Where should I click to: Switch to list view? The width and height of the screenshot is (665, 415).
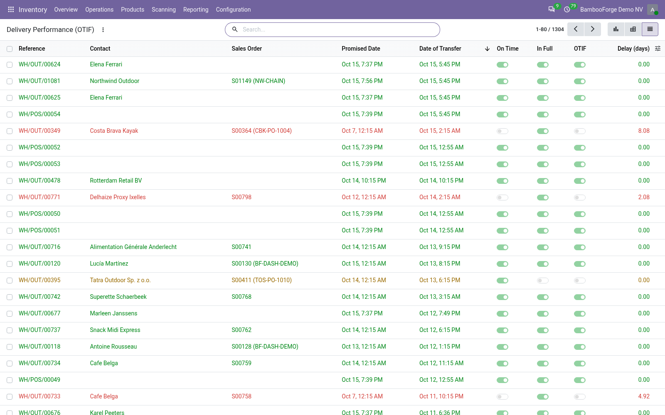point(650,29)
